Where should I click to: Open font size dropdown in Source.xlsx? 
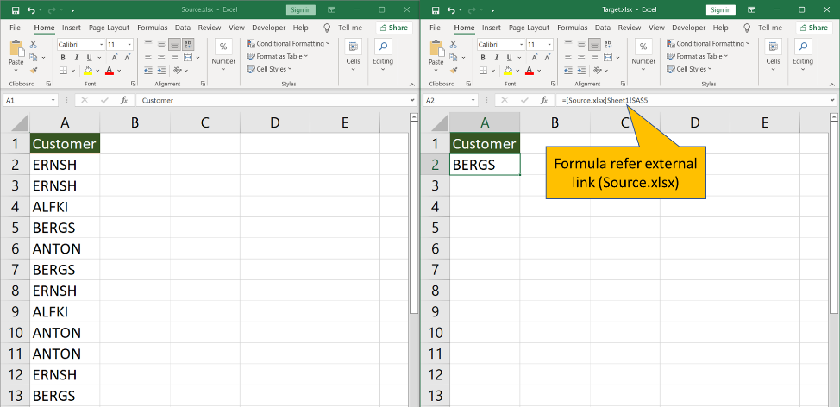(x=129, y=45)
